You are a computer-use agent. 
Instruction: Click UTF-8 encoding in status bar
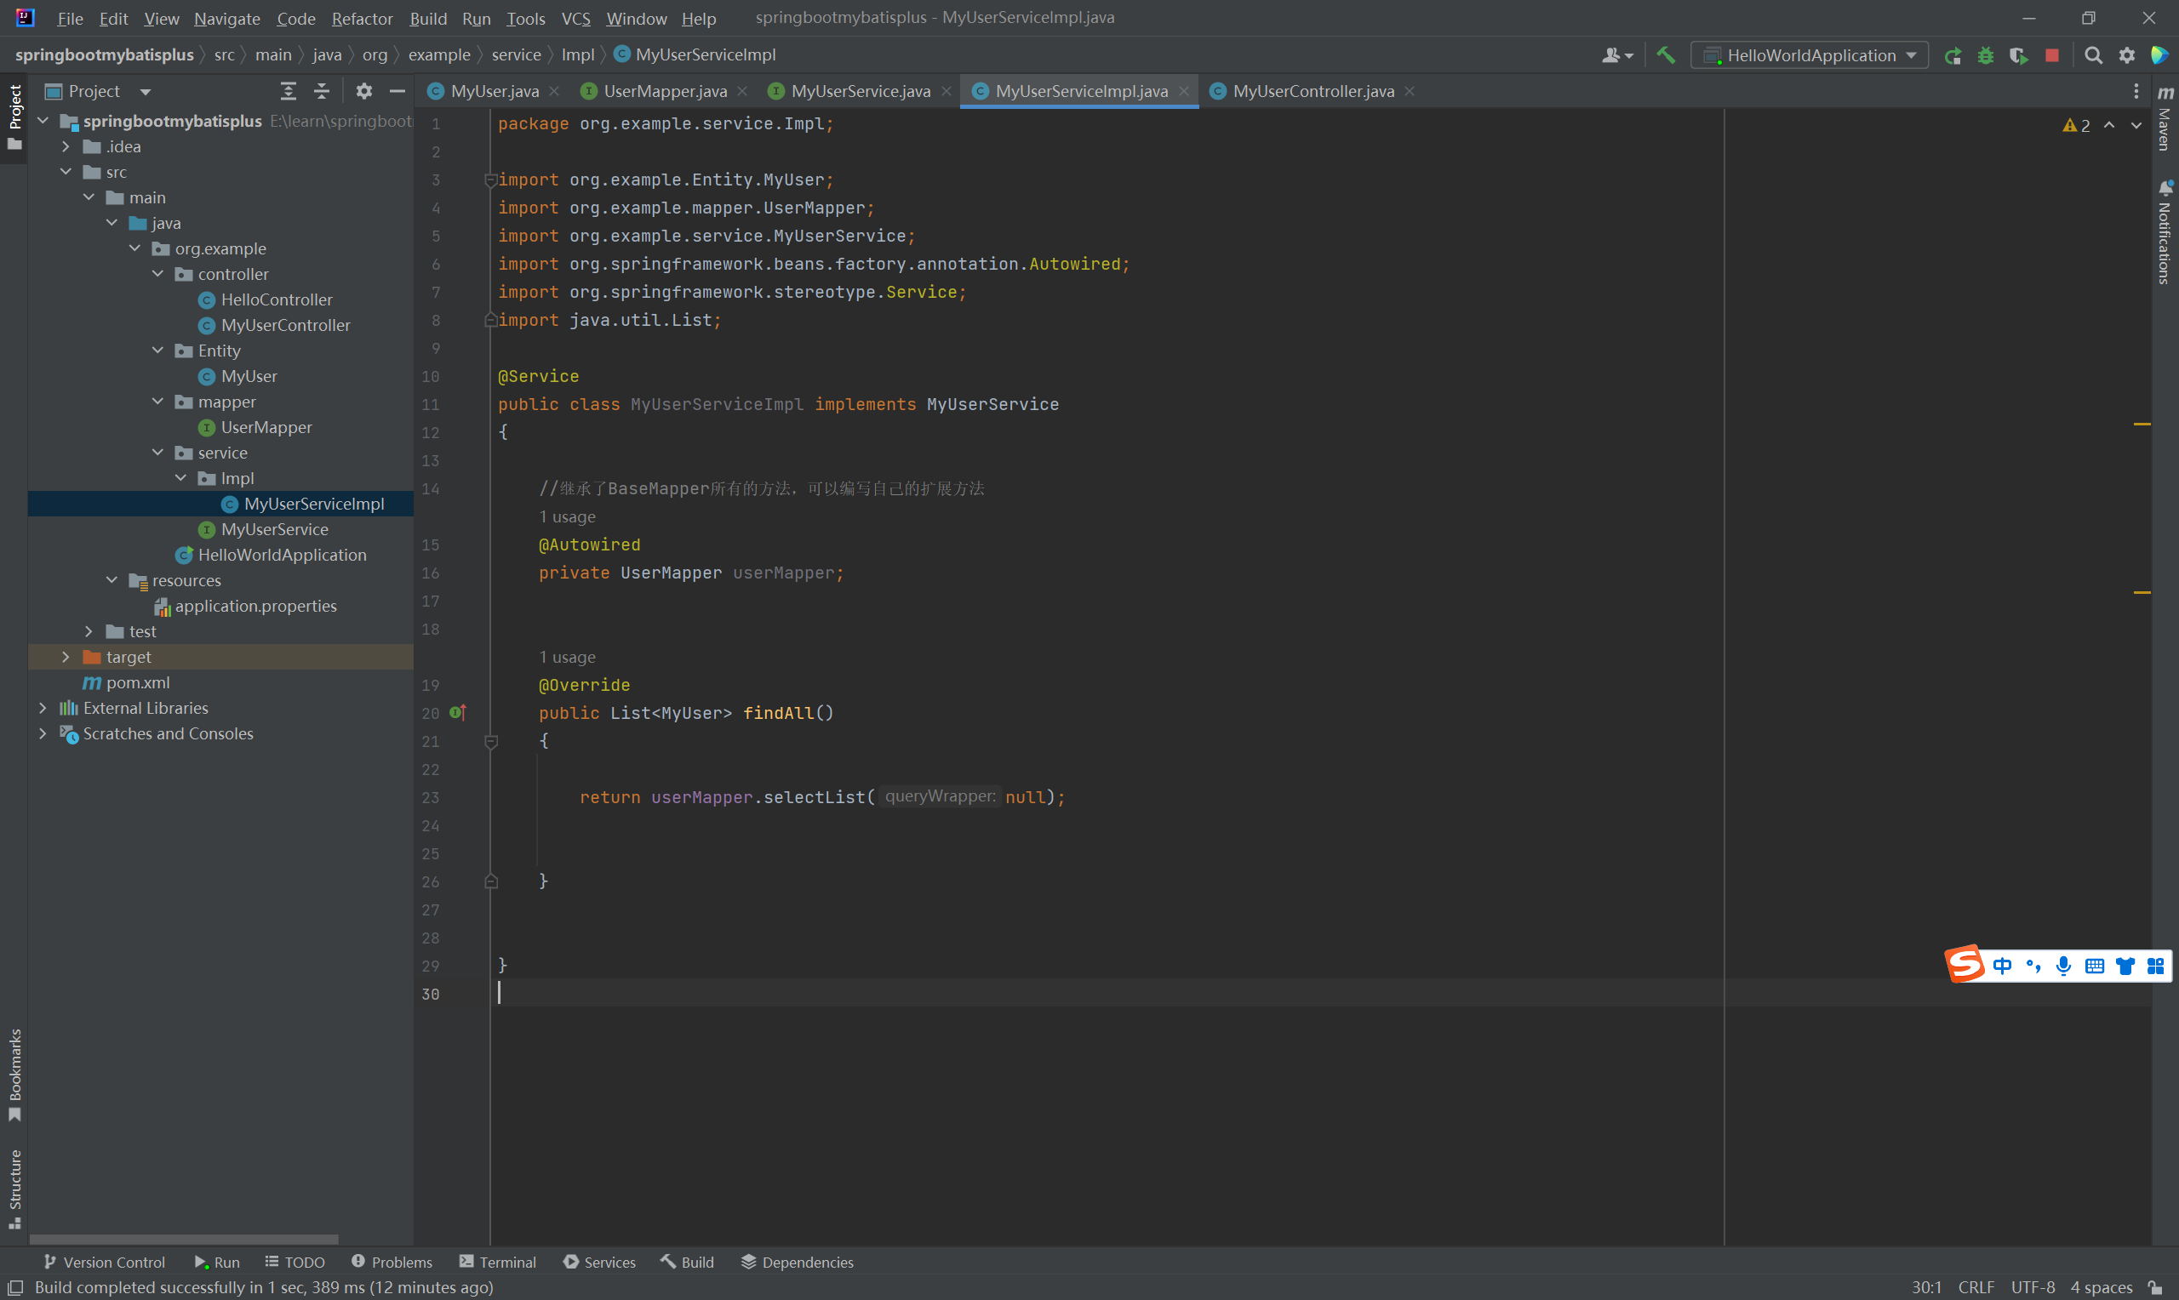pyautogui.click(x=2033, y=1287)
